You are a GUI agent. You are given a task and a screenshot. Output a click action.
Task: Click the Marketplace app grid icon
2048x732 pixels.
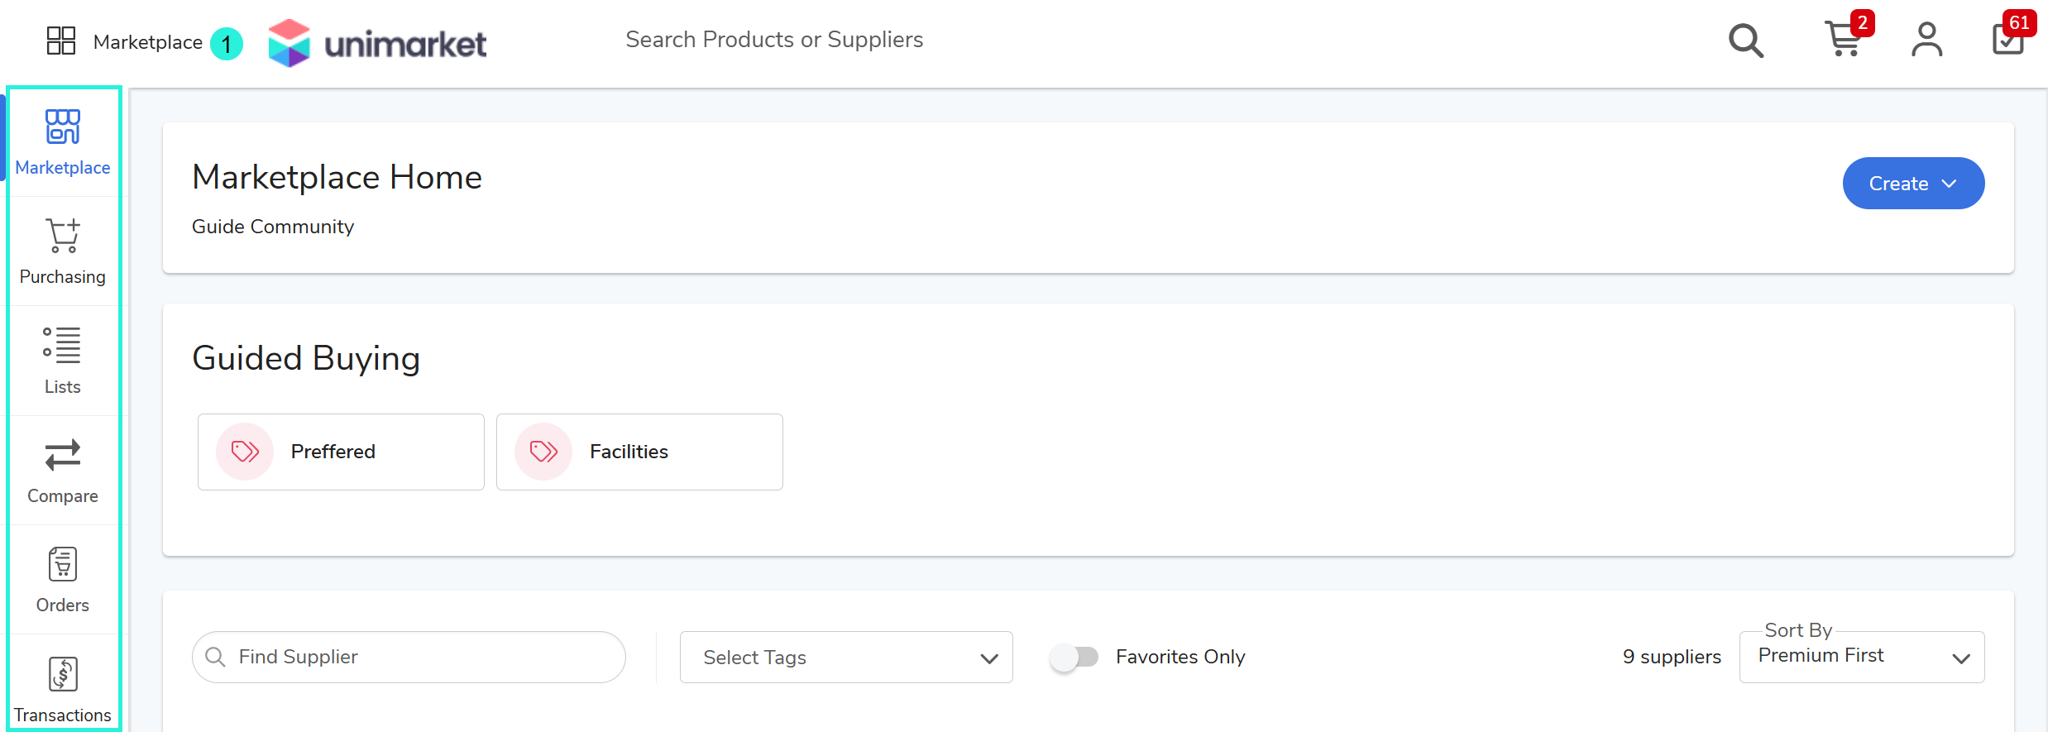point(61,41)
